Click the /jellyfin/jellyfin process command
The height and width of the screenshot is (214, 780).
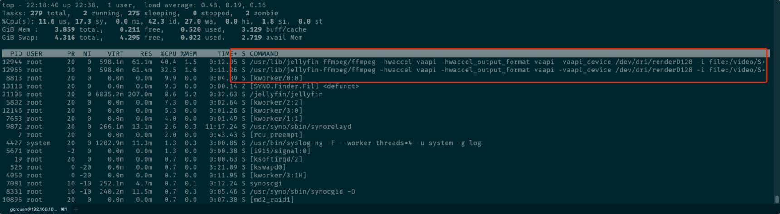(x=286, y=95)
